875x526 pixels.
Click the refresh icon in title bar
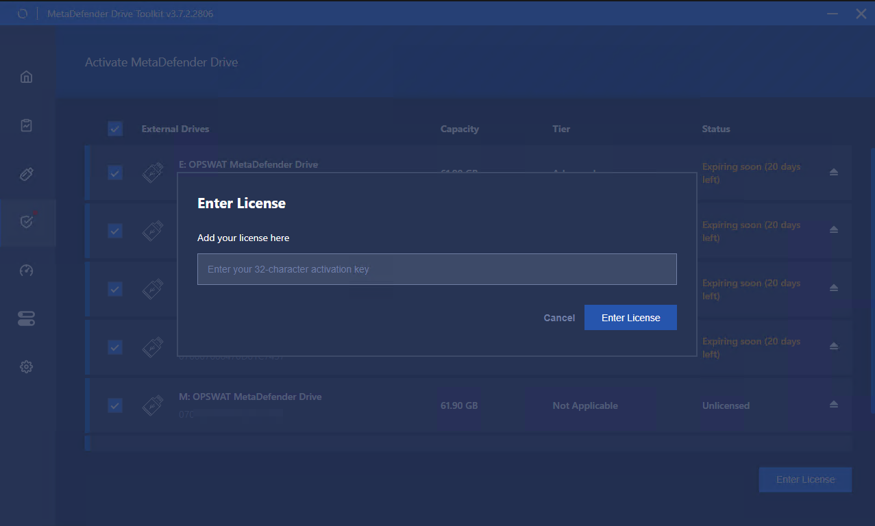coord(22,14)
